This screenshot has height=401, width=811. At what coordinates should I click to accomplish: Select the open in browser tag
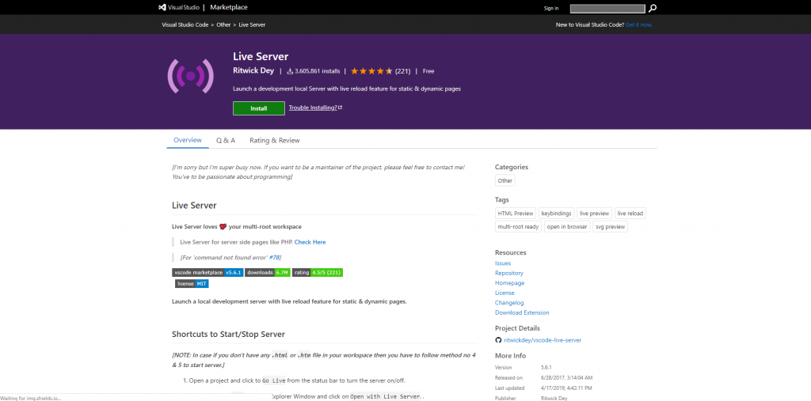coord(567,226)
